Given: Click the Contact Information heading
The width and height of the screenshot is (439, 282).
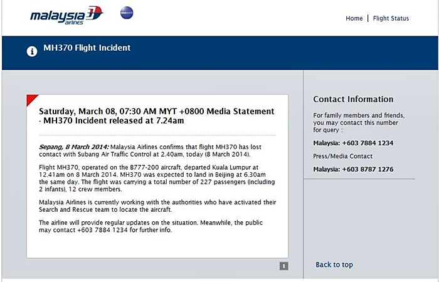Looking at the screenshot, I should [353, 99].
